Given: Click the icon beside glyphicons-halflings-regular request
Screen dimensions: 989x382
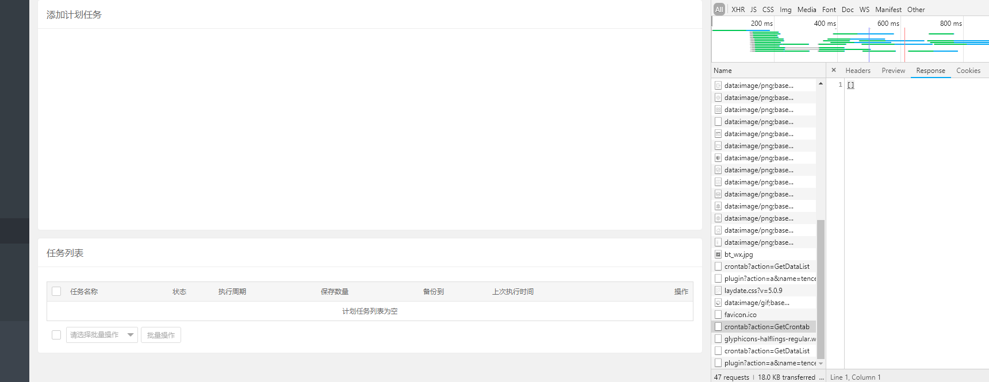Looking at the screenshot, I should pos(718,339).
